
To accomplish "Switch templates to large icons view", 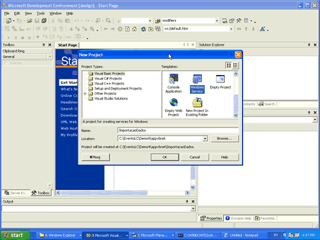I will coord(229,66).
